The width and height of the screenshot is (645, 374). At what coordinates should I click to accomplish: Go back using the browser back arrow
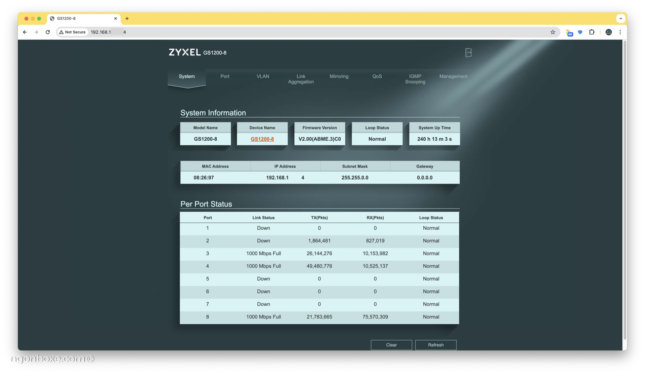click(25, 32)
